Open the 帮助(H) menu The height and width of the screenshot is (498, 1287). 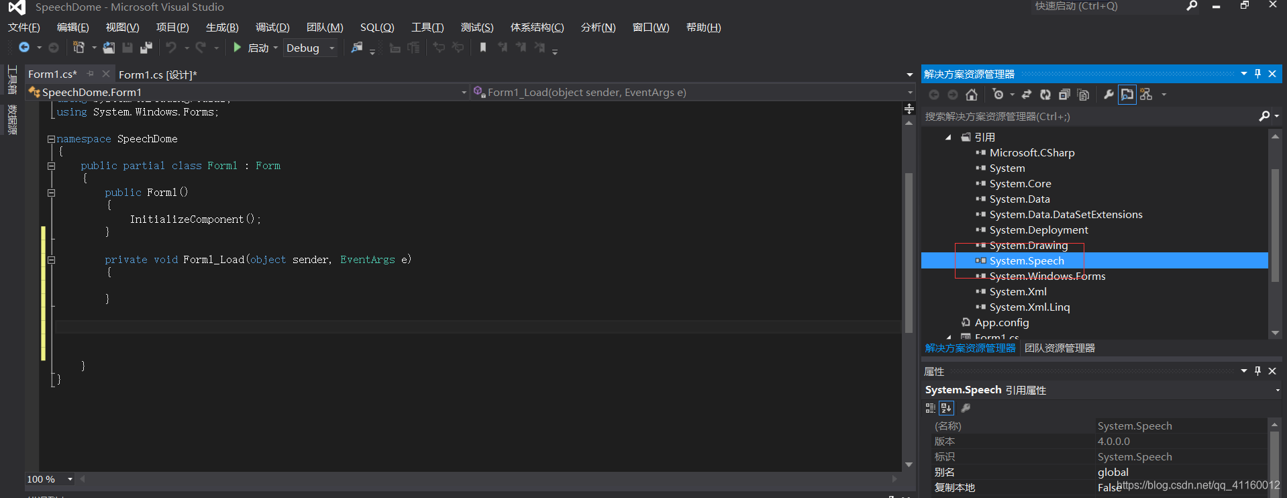(x=703, y=28)
